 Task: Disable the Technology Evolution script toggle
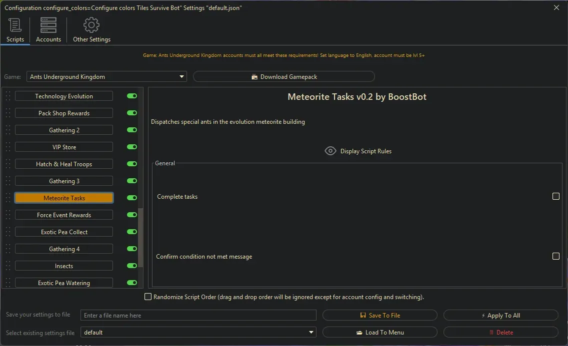coord(131,96)
